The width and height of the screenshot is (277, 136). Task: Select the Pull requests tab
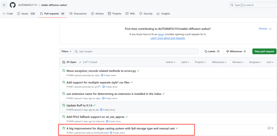point(53,14)
